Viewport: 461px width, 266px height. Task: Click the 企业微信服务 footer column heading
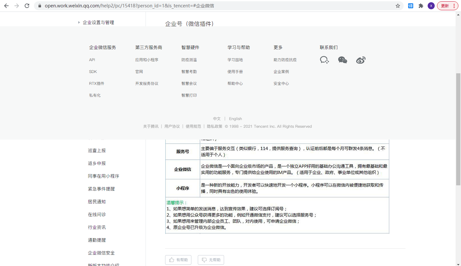click(103, 47)
